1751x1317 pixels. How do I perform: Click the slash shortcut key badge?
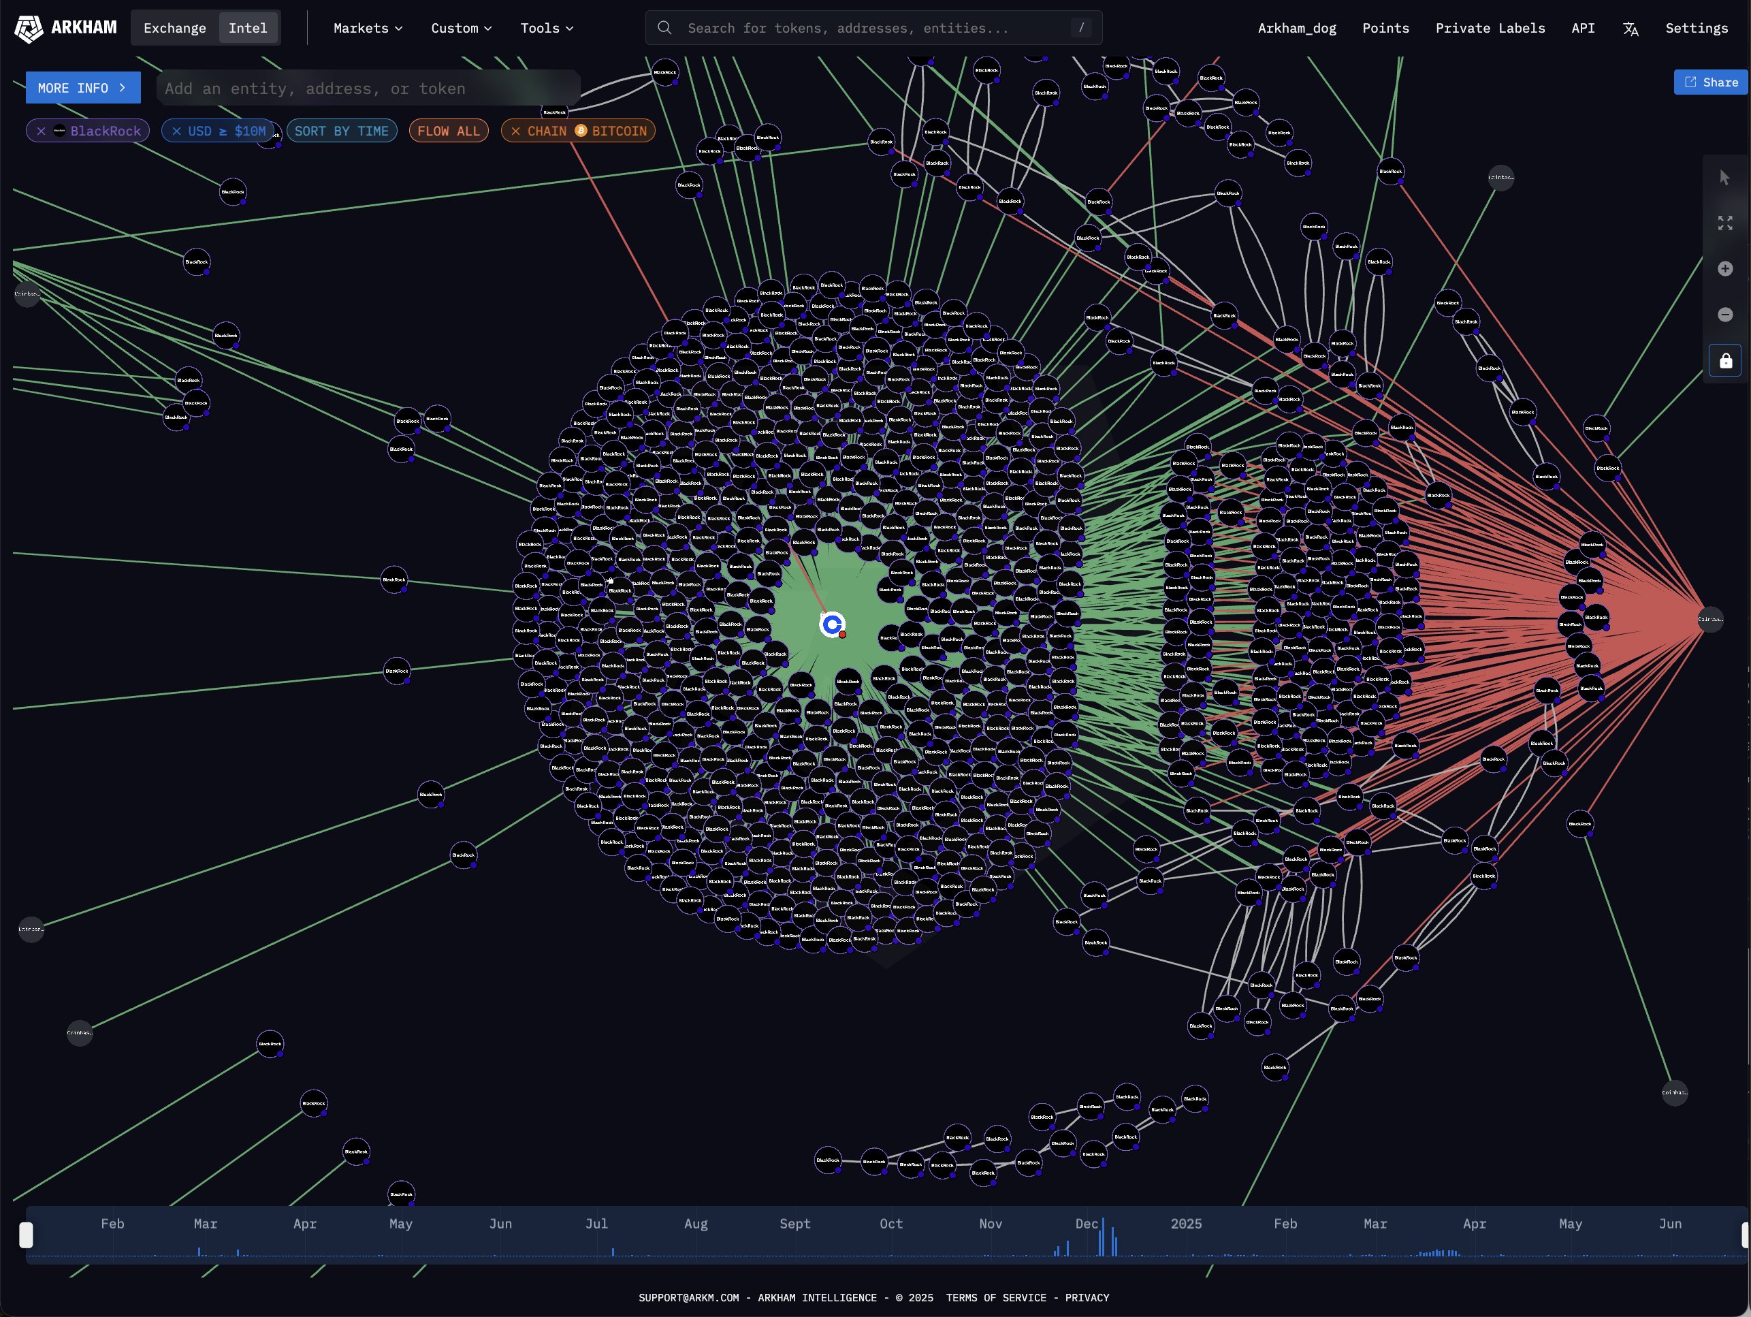[x=1081, y=28]
